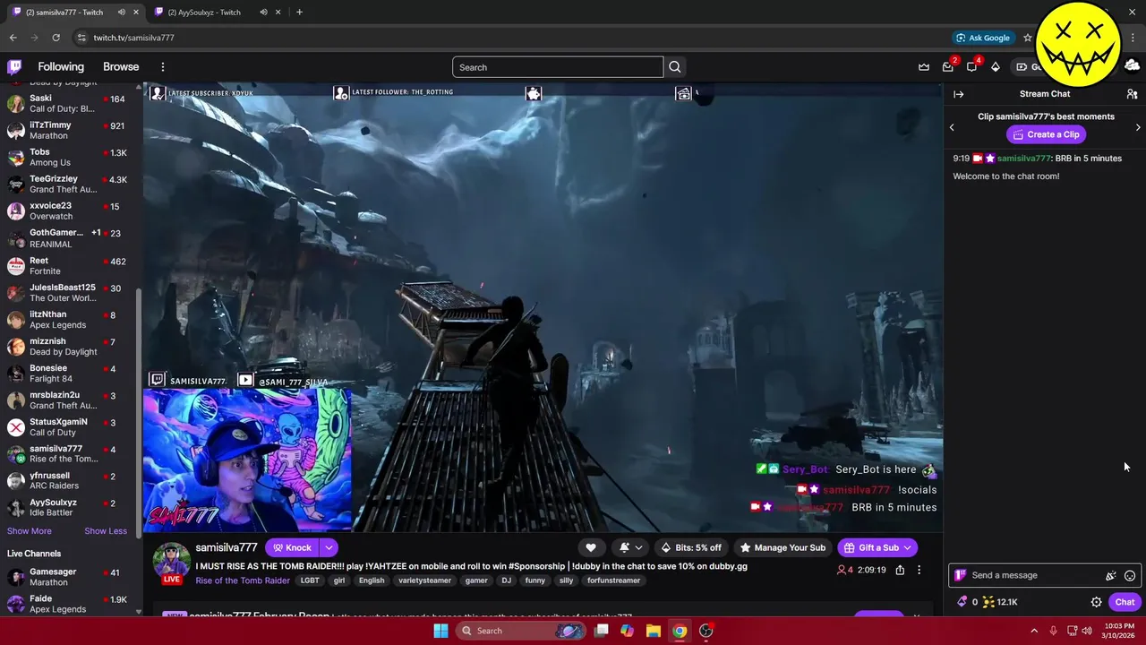Open the dropdown arrow next to Knock
The width and height of the screenshot is (1146, 645).
tap(329, 547)
